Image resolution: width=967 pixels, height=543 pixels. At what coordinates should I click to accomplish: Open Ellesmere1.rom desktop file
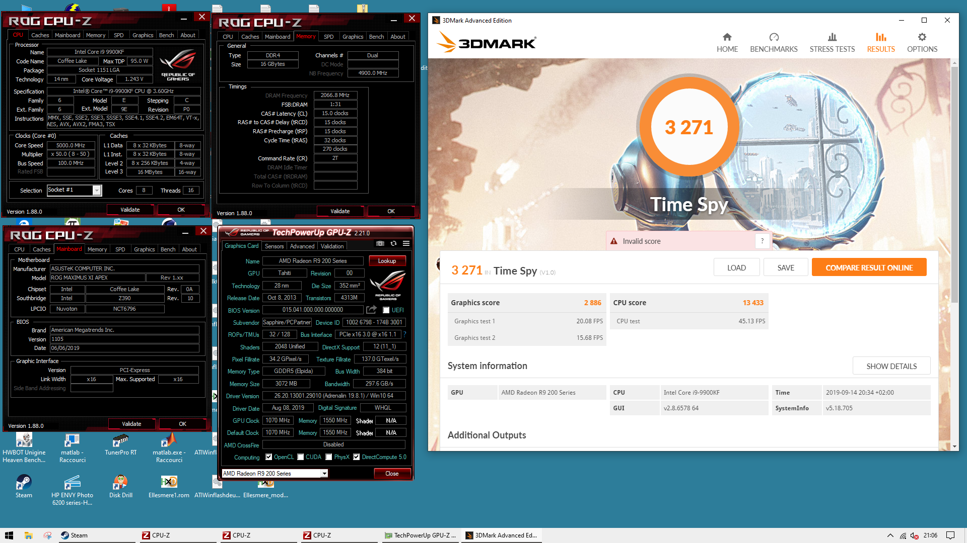click(x=169, y=486)
